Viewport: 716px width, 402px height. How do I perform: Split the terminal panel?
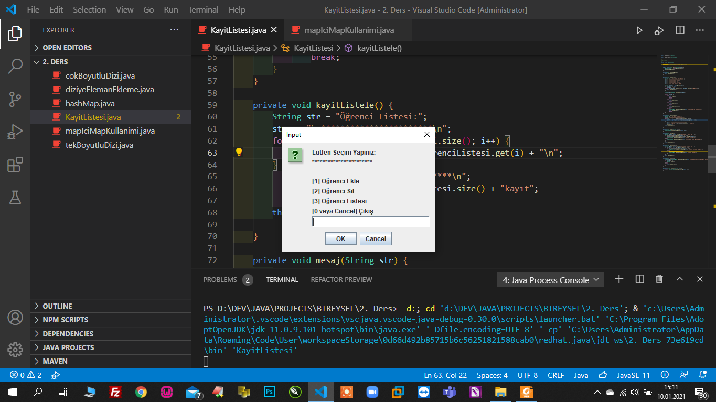coord(639,279)
